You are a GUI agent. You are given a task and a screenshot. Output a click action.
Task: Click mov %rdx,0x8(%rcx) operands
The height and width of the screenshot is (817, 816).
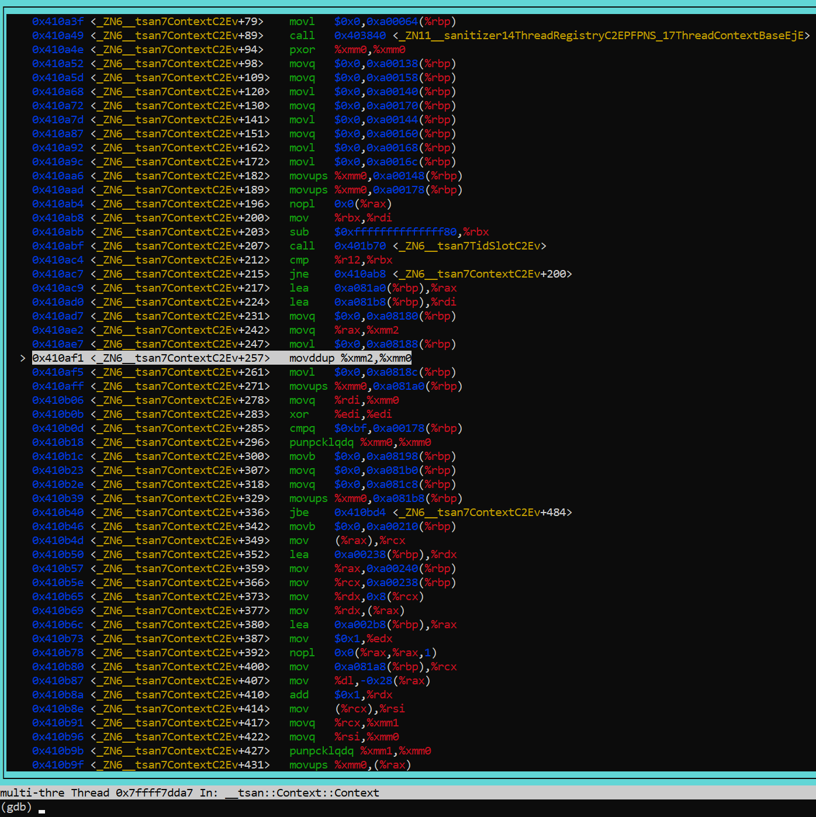379,597
